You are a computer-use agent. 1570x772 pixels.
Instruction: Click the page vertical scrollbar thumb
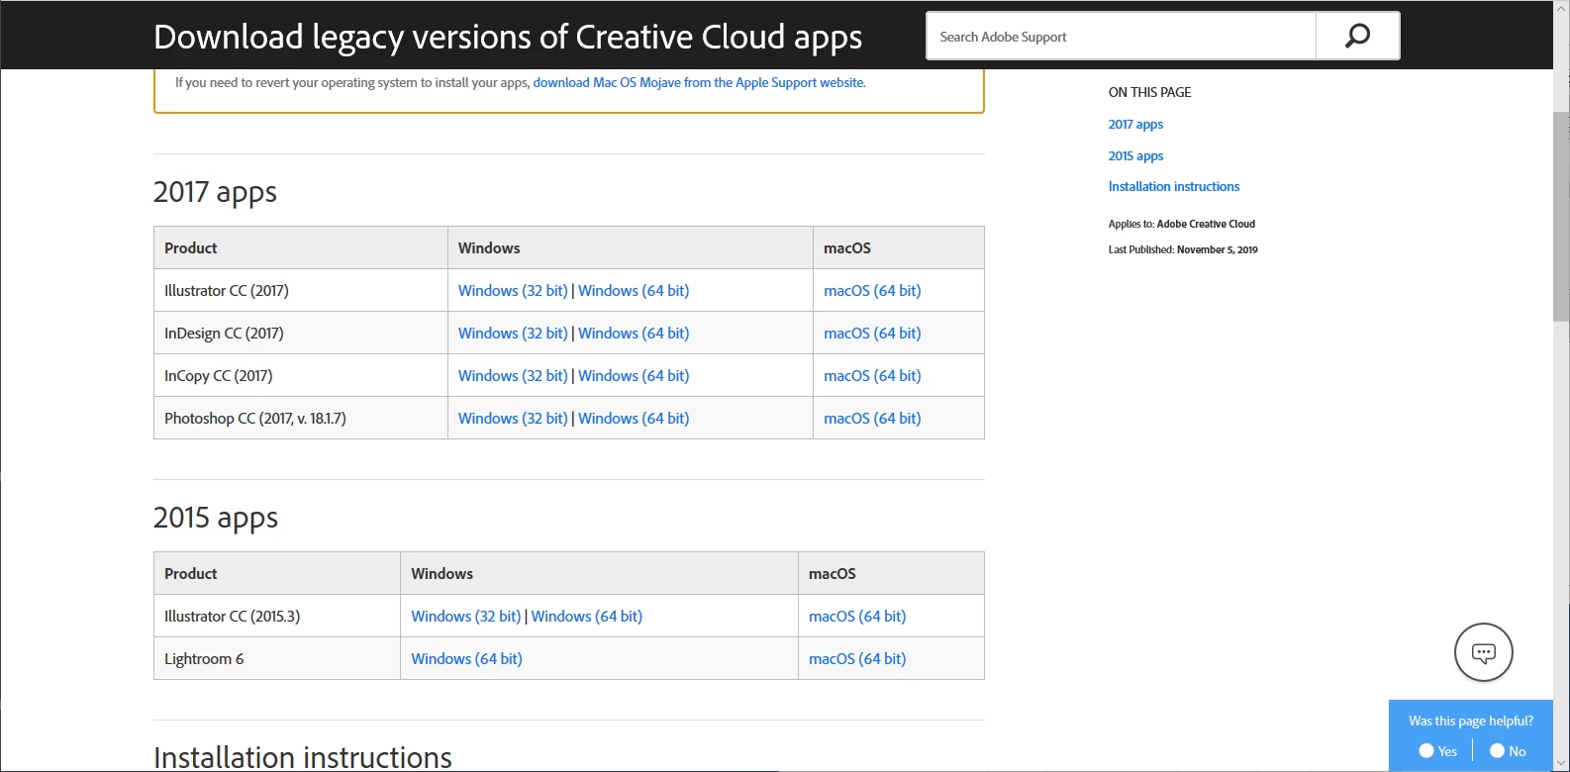(1561, 216)
